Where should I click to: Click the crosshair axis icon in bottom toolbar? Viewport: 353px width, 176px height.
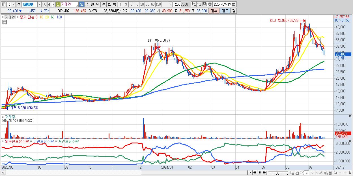307,173
